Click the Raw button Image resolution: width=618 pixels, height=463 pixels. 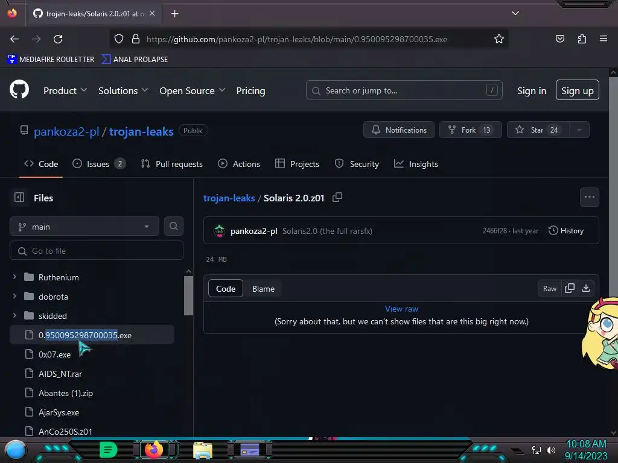(x=549, y=288)
